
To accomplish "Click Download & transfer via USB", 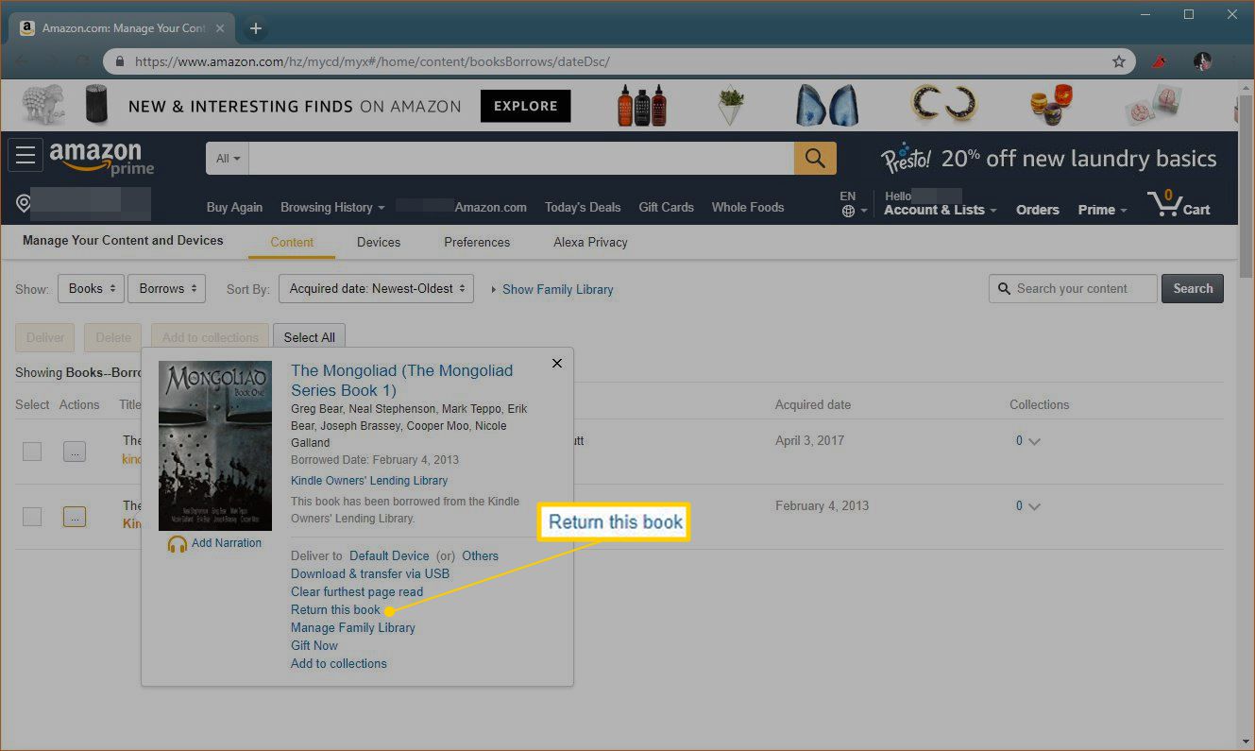I will point(370,574).
